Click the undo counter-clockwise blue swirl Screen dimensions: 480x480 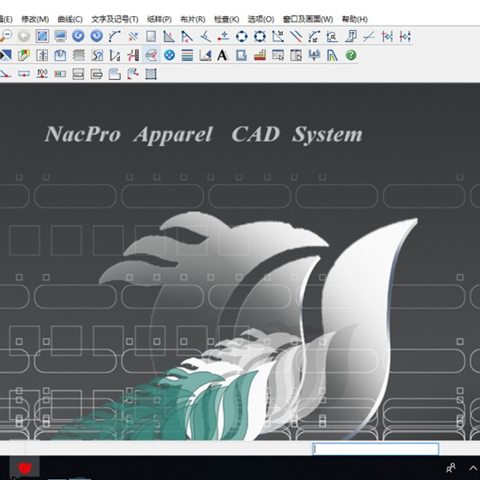tap(78, 36)
